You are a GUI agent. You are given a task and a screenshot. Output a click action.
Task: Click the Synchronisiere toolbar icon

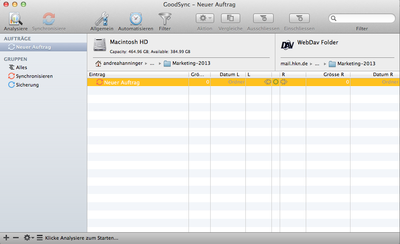(49, 19)
